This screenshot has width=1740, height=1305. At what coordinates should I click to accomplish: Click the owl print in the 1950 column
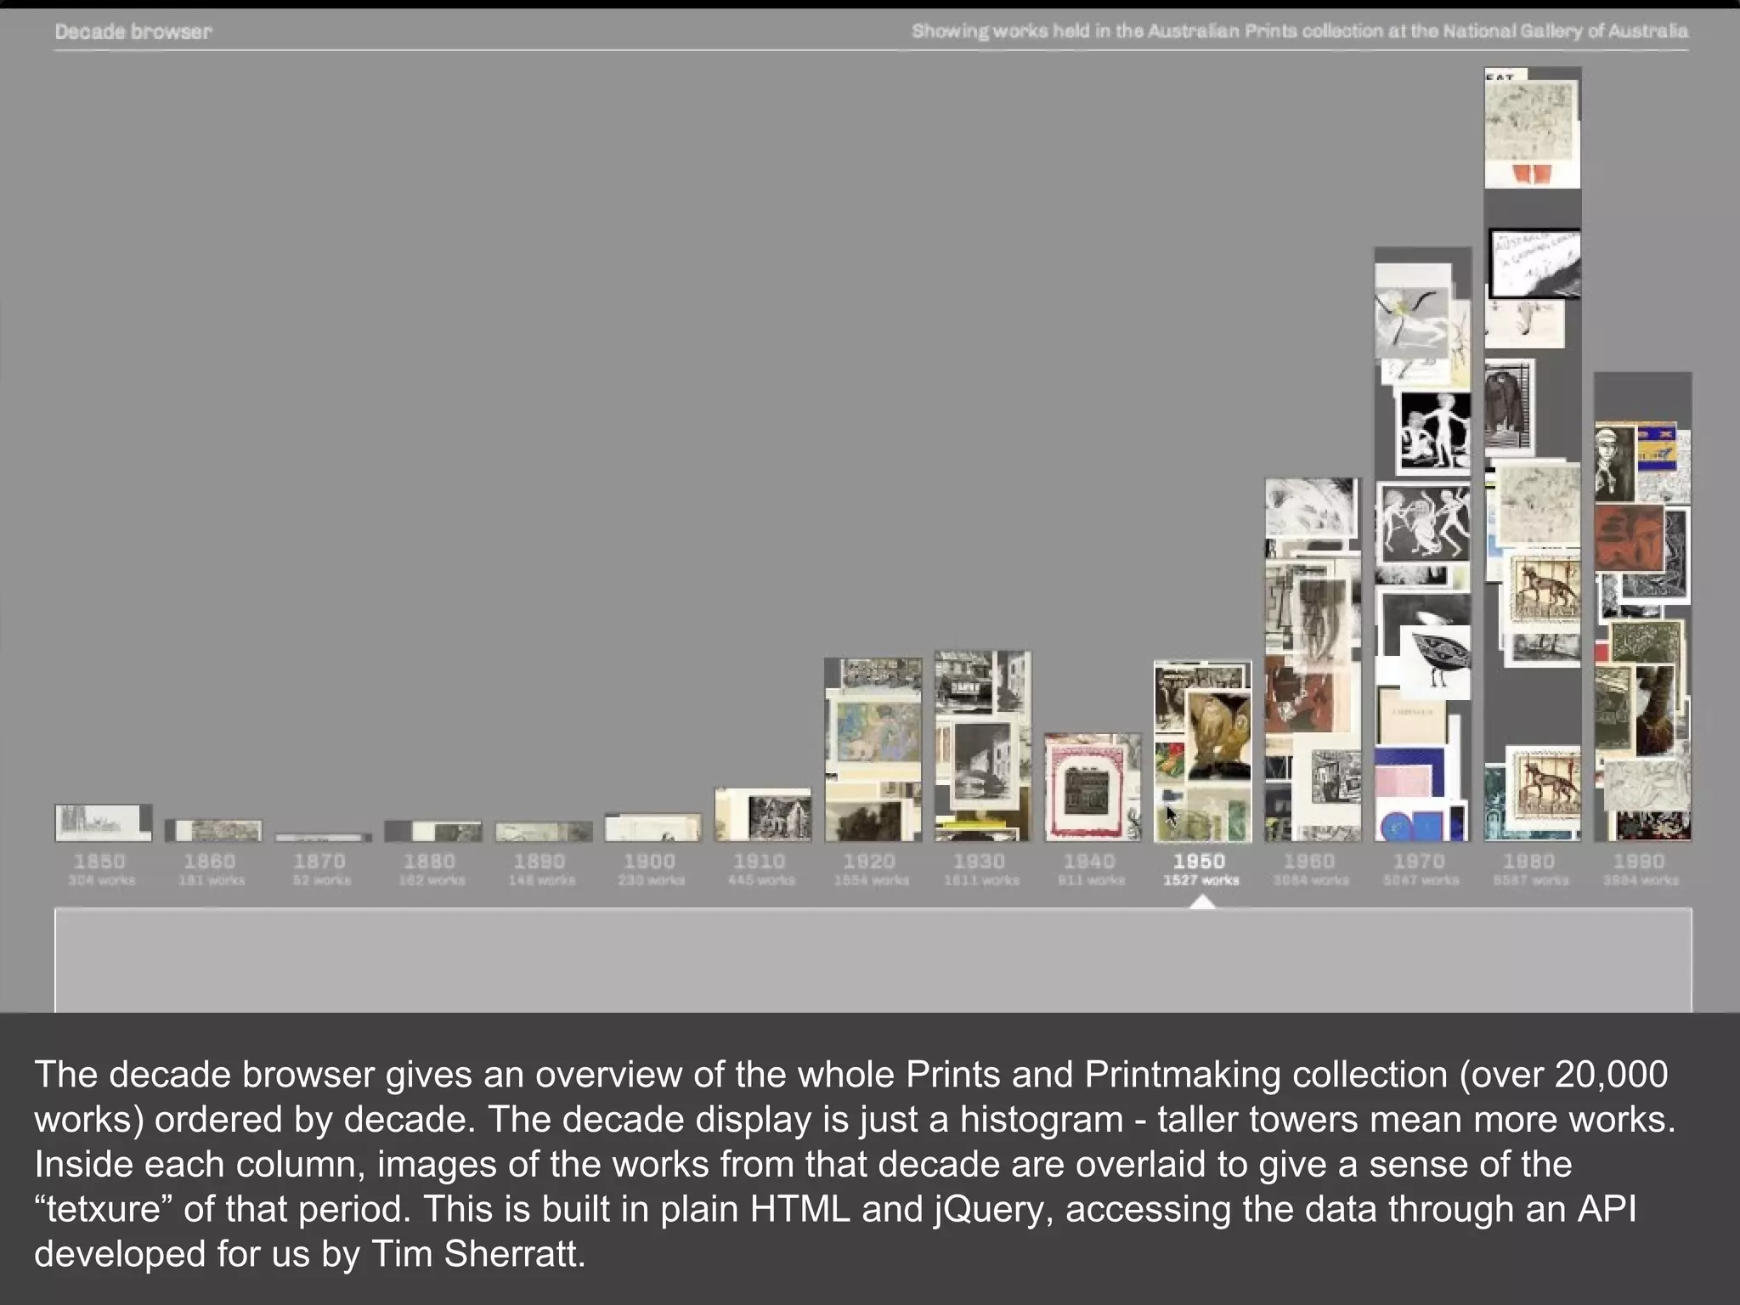point(1218,736)
